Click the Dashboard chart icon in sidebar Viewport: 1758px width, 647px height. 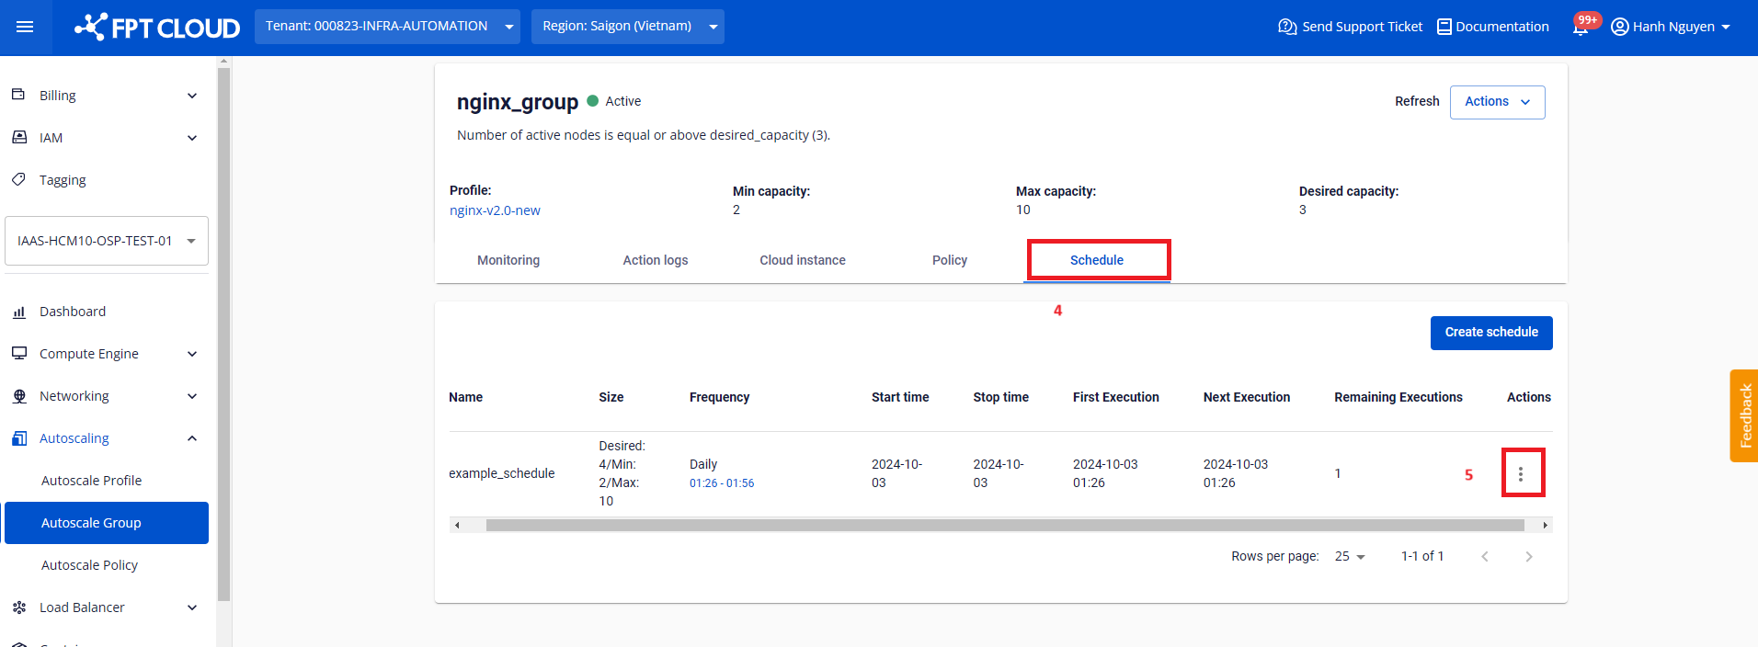(x=19, y=312)
